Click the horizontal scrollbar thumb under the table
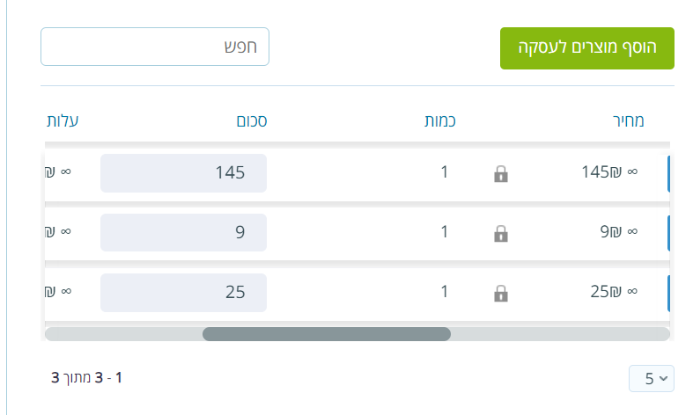This screenshot has width=693, height=415. coord(326,334)
